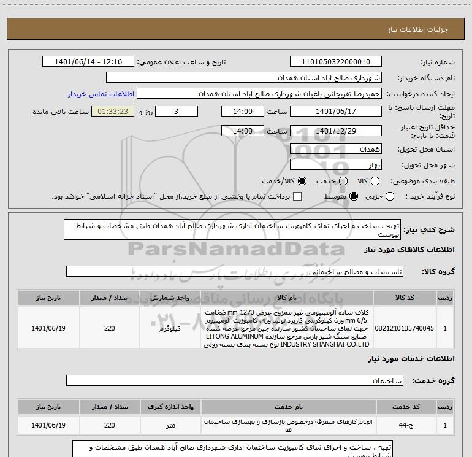Select the خدمت radio button
This screenshot has height=457, width=472.
(x=343, y=181)
